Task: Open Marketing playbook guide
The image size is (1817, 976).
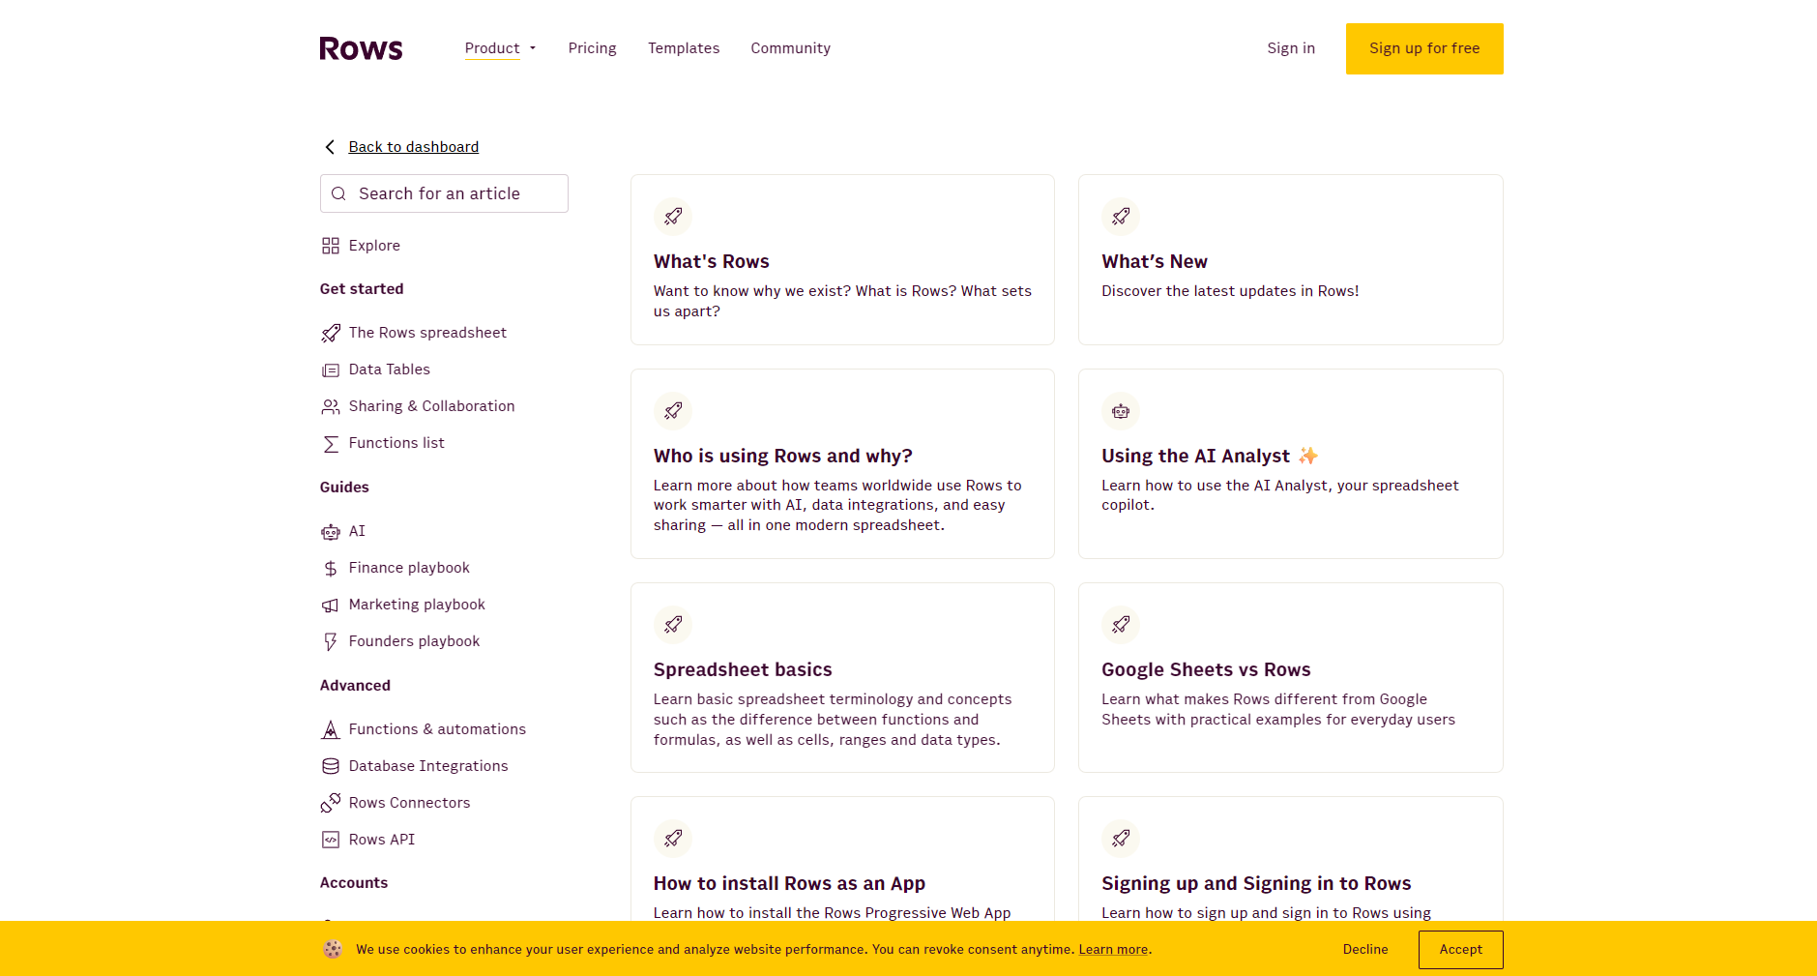Action: pos(417,605)
